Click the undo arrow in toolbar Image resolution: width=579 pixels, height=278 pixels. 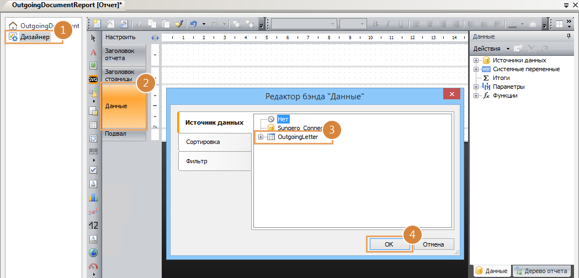click(x=193, y=24)
